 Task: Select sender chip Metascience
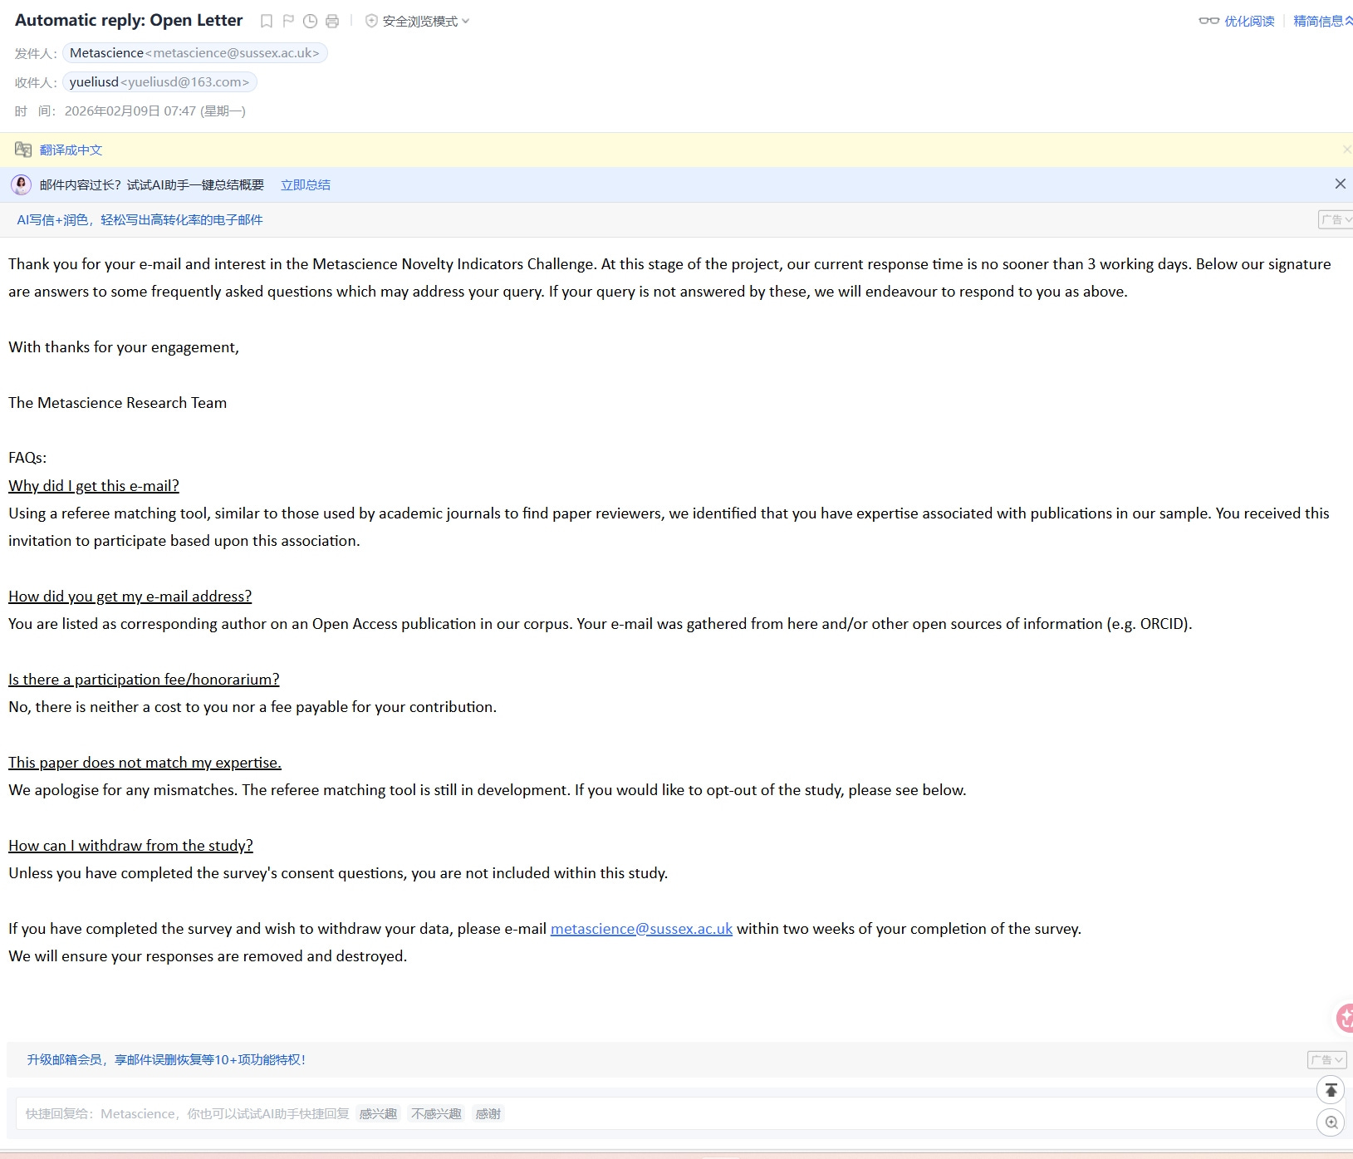(195, 53)
